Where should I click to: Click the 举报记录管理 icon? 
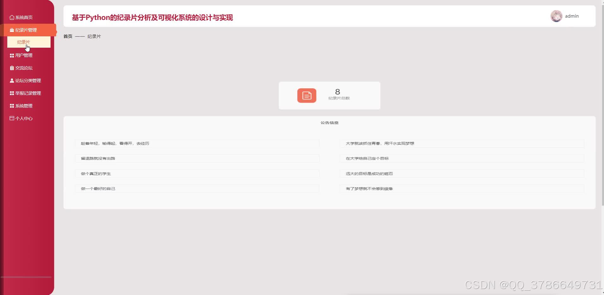[x=12, y=93]
